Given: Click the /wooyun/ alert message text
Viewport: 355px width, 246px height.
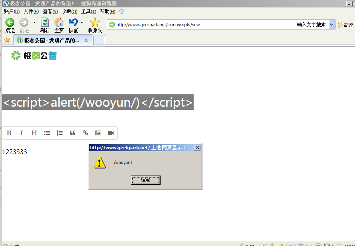Looking at the screenshot, I should [123, 162].
